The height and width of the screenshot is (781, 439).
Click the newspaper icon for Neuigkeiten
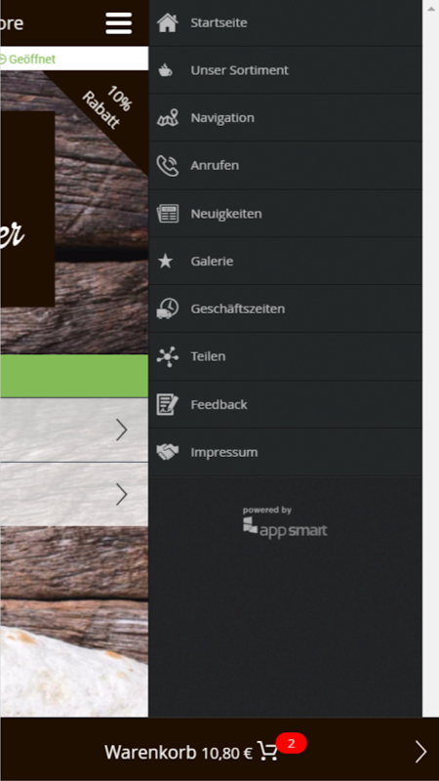point(167,213)
